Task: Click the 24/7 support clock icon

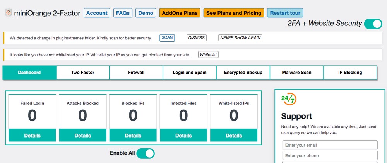Action: click(289, 99)
